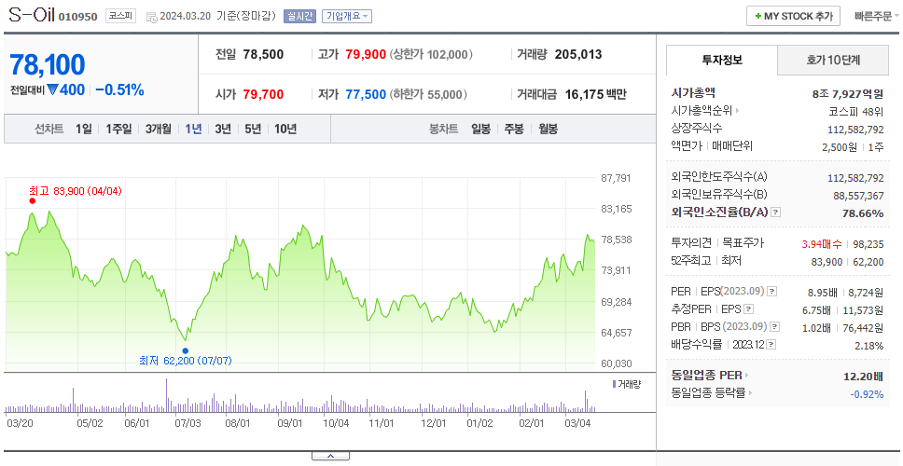Select the 1일 line chart period
This screenshot has height=466, width=903.
click(x=84, y=129)
